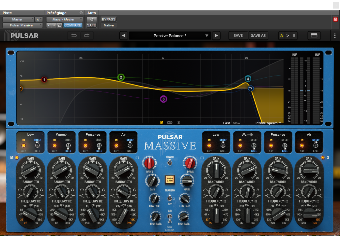This screenshot has height=236, width=340.
Task: Click the red target icon at top right
Action: (335, 19)
